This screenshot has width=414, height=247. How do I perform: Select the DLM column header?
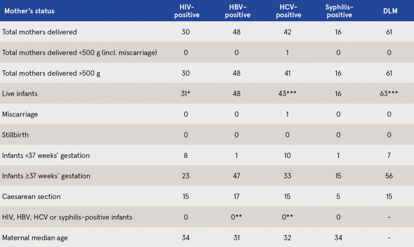(x=390, y=11)
